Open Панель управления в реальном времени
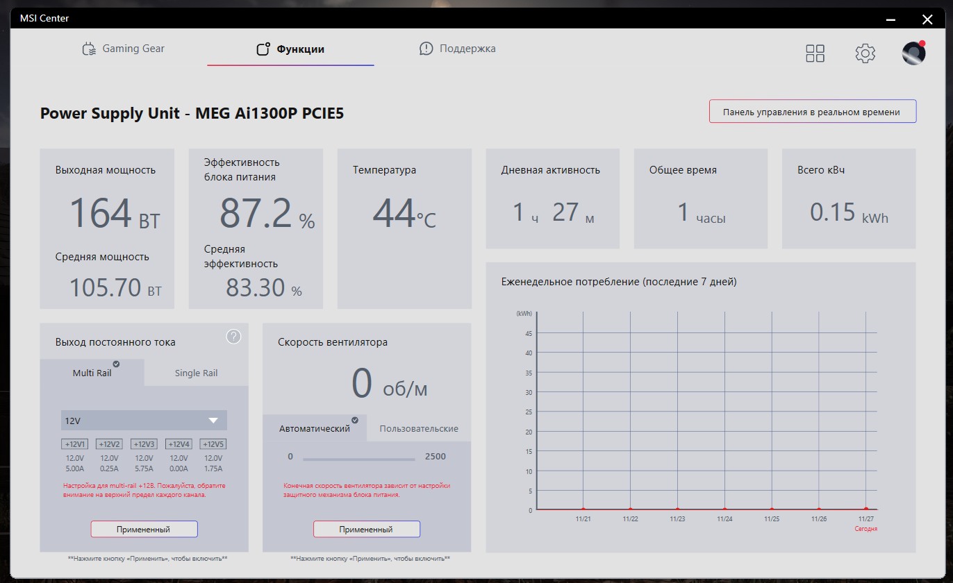Viewport: 953px width, 583px height. coord(813,112)
